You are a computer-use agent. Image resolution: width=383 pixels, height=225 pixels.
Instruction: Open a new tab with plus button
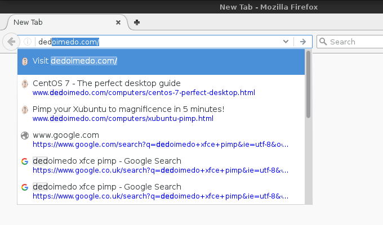137,22
